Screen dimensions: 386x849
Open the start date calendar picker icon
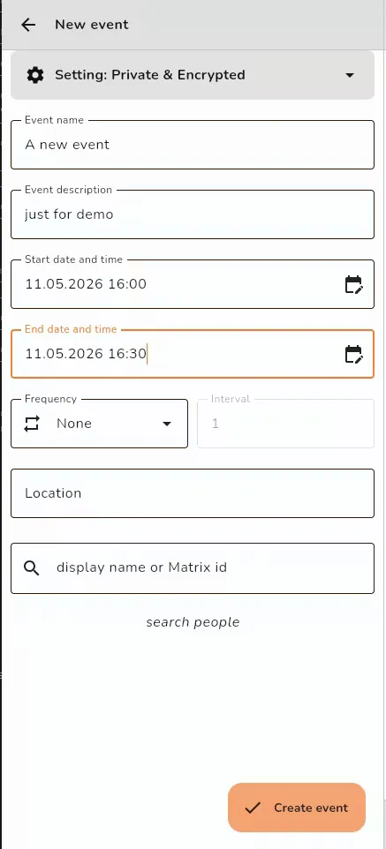(353, 284)
